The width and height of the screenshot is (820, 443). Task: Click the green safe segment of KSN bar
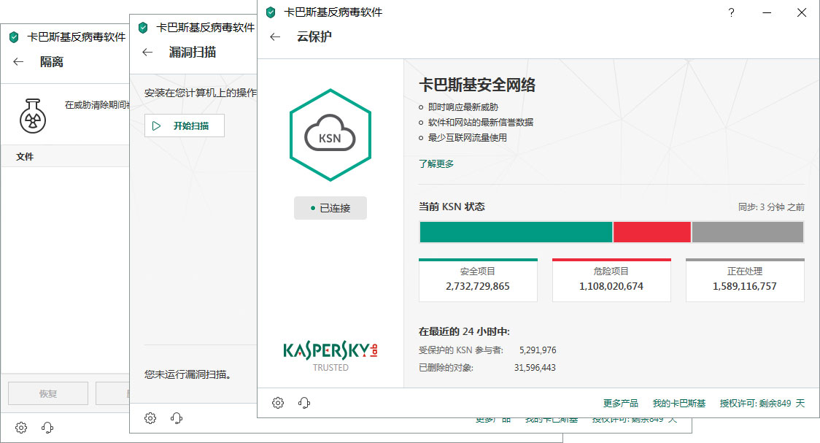[x=516, y=232]
